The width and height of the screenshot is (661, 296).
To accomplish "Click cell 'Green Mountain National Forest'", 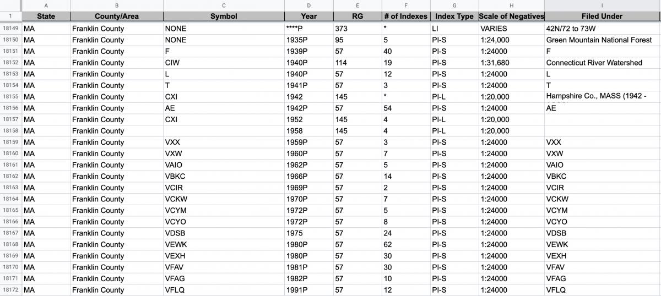I will pos(599,40).
